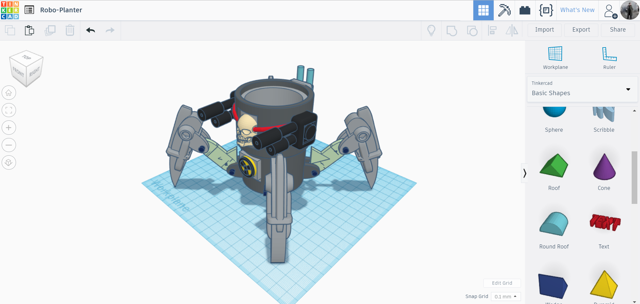Click the Copy toolbar icon
Image resolution: width=640 pixels, height=304 pixels.
10,30
